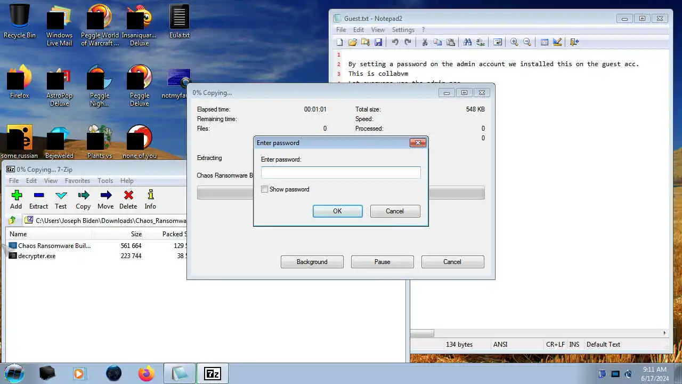Click New document icon in Notepad2
Screen dimensions: 682x384
coord(339,42)
